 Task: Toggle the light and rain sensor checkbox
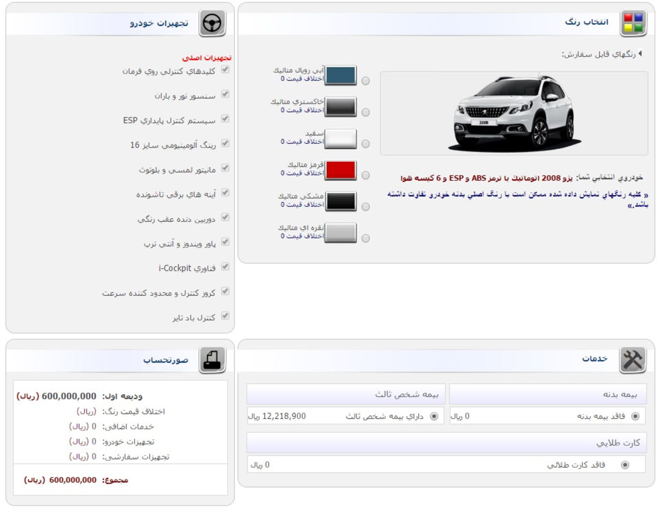click(225, 94)
